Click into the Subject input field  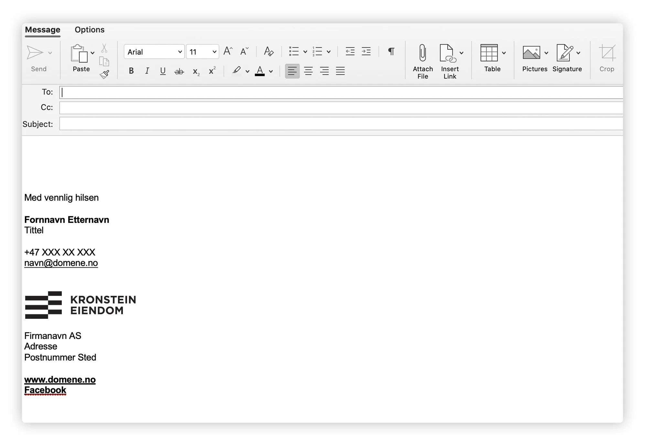[x=339, y=124]
